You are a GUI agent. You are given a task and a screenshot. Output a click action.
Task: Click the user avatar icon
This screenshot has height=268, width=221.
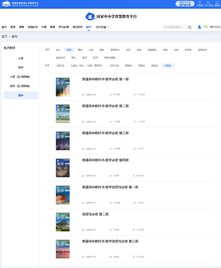coord(199,27)
